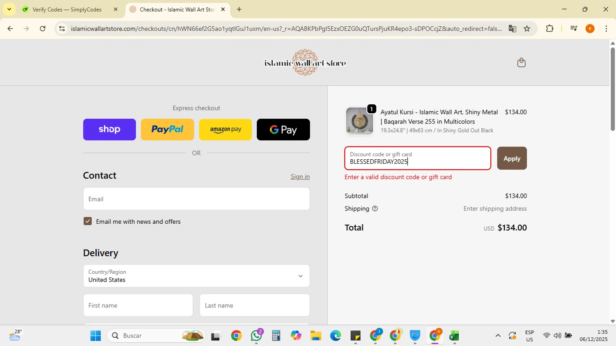This screenshot has width=616, height=346.
Task: Choose PayPal express checkout
Action: point(168,130)
